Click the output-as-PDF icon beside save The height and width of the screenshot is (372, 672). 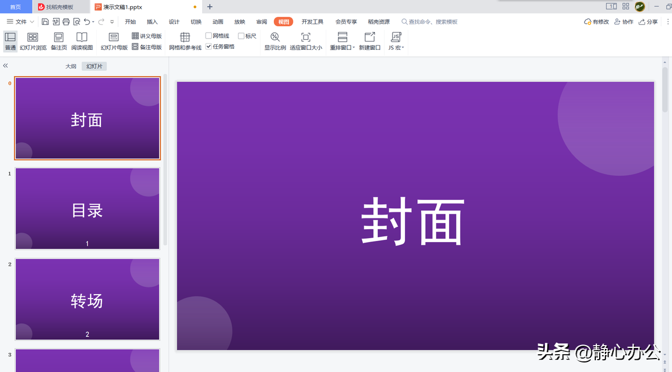(x=56, y=22)
